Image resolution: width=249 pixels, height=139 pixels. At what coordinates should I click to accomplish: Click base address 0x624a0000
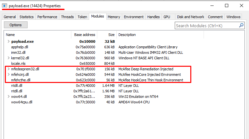85,75
